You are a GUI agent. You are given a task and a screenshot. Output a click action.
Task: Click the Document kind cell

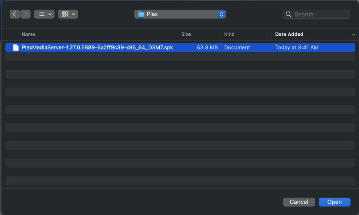tap(237, 48)
